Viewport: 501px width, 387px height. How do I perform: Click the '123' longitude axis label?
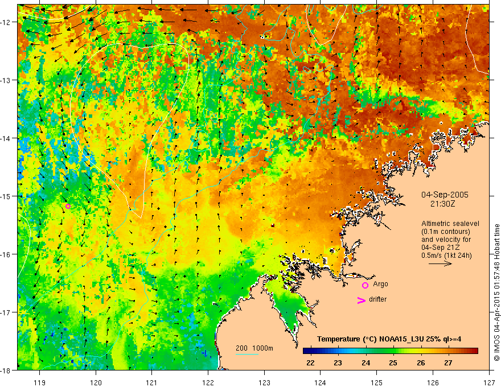tap(264, 382)
